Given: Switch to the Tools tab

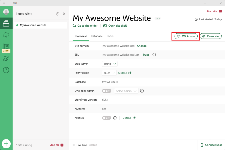Looking at the screenshot, I should (x=110, y=36).
